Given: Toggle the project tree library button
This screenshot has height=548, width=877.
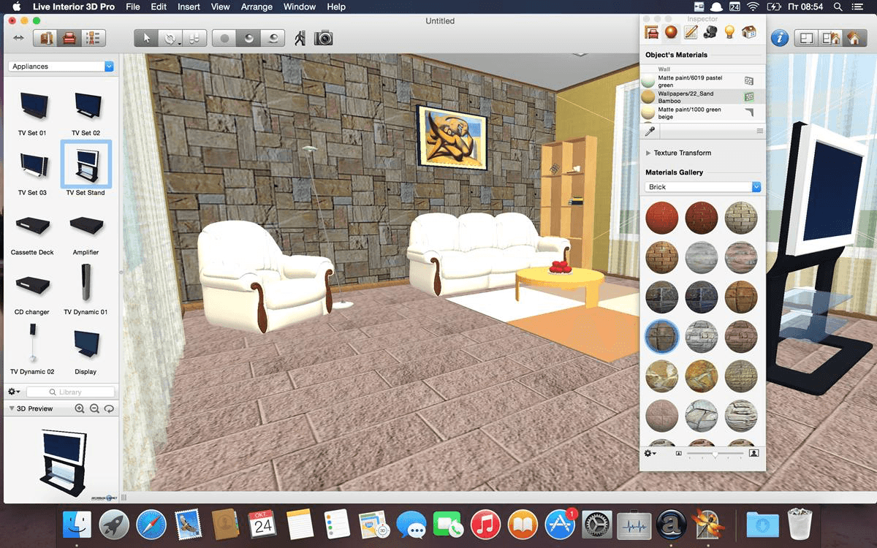Looking at the screenshot, I should 94,38.
